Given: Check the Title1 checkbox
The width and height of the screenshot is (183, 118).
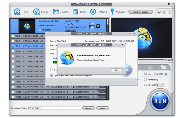Looking at the screenshot, I should point(13,36).
